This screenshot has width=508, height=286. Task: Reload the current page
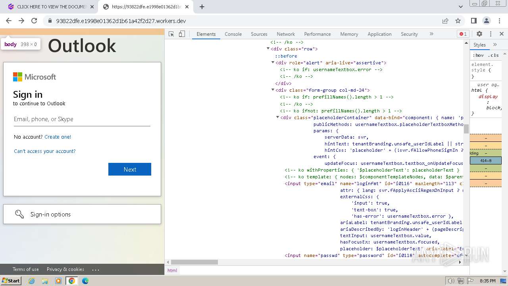[x=34, y=21]
